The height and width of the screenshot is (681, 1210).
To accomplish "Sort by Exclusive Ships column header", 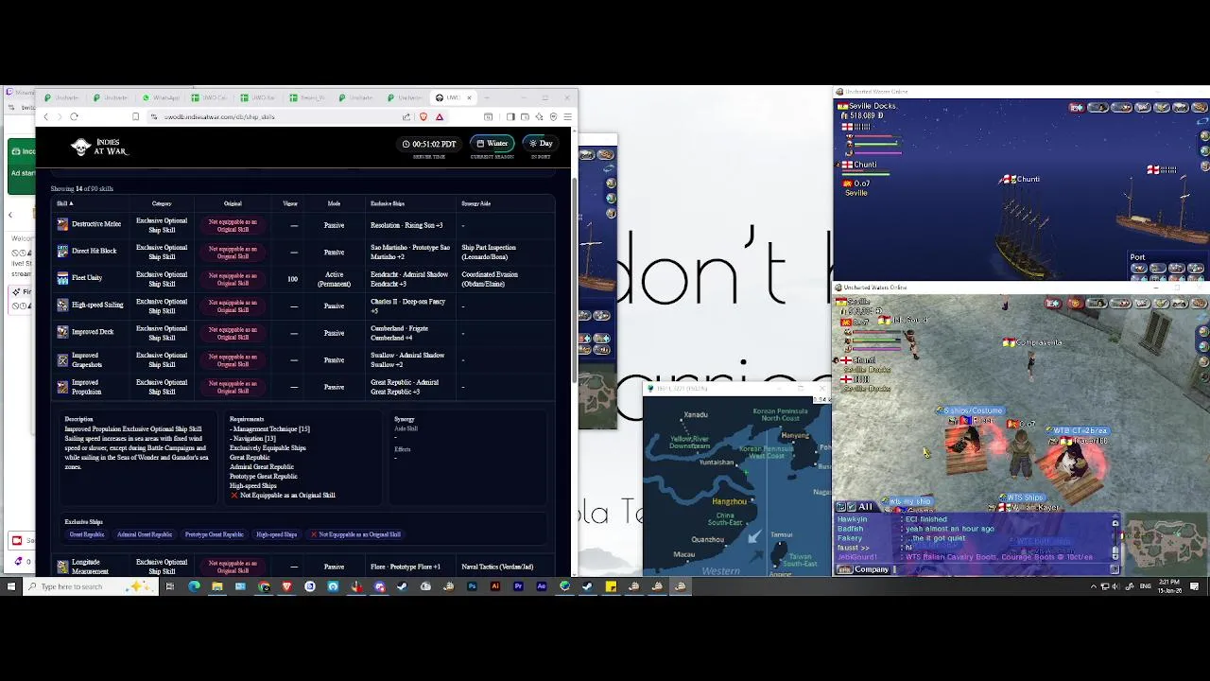I will [388, 203].
